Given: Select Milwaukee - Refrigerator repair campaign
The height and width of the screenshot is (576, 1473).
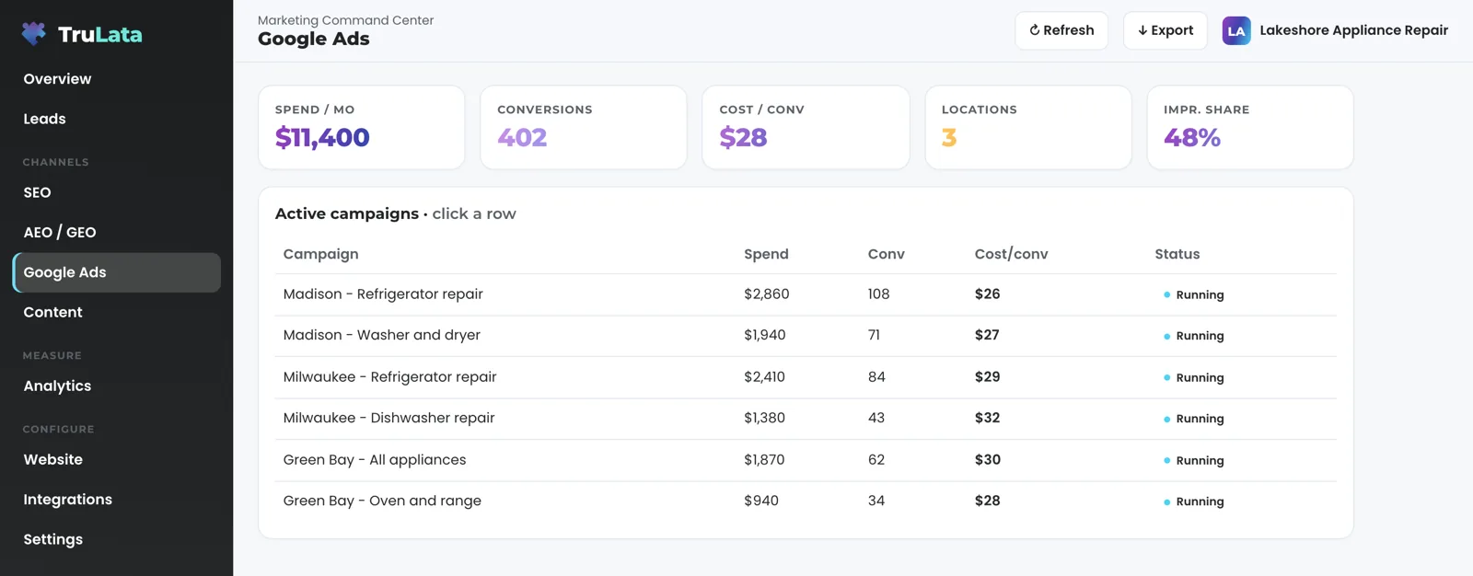Looking at the screenshot, I should [806, 377].
